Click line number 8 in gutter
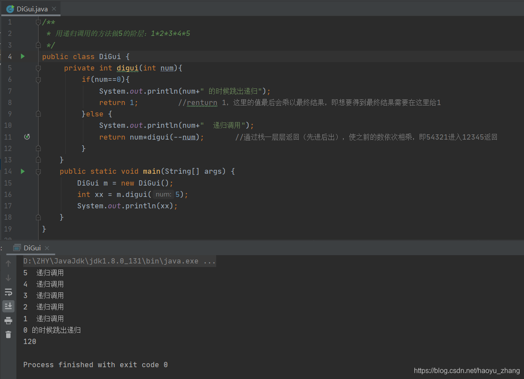Viewport: 524px width, 379px height. point(10,102)
